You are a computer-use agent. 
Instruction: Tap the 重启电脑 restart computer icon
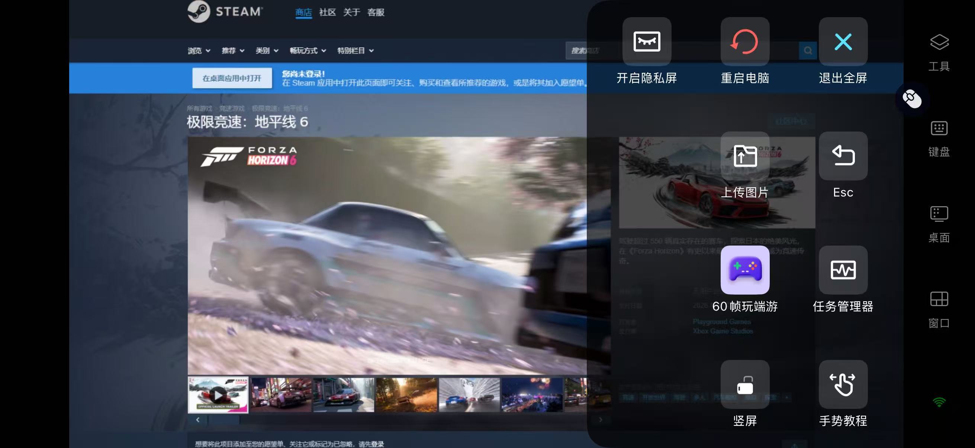tap(745, 42)
